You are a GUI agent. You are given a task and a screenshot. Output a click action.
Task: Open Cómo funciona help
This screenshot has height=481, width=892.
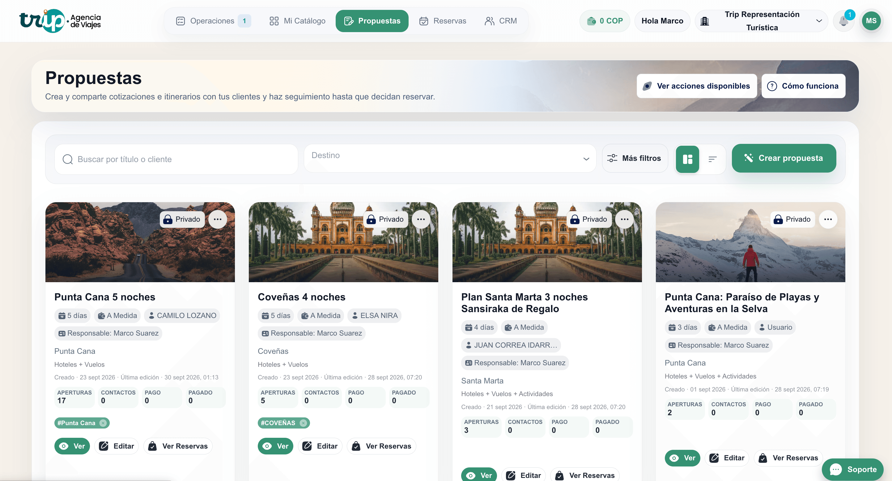[x=803, y=86]
